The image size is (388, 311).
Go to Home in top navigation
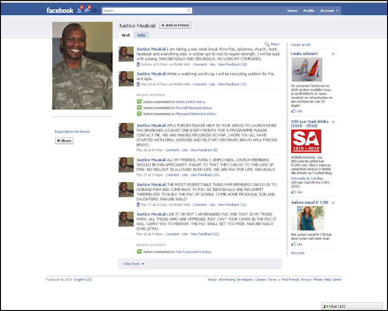(292, 11)
